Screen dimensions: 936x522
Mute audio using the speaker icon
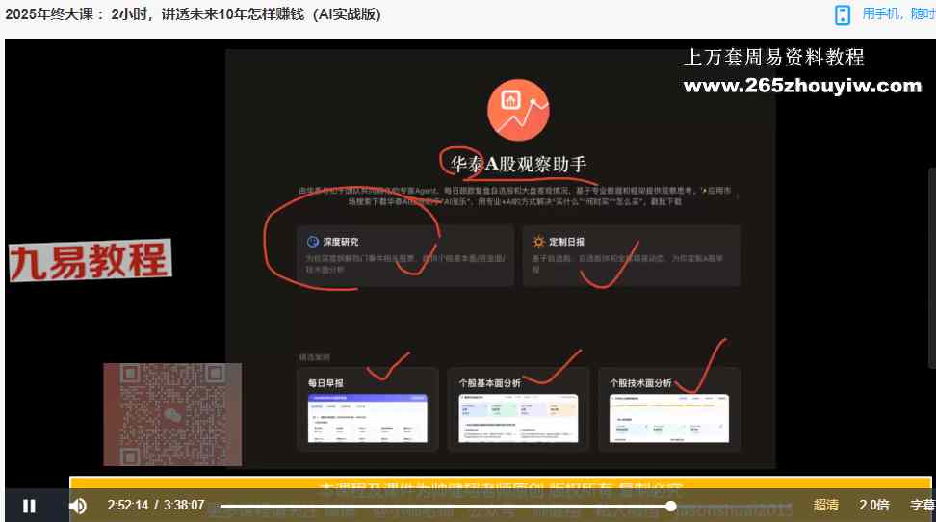click(x=78, y=506)
